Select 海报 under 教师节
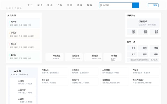 click(x=16, y=25)
